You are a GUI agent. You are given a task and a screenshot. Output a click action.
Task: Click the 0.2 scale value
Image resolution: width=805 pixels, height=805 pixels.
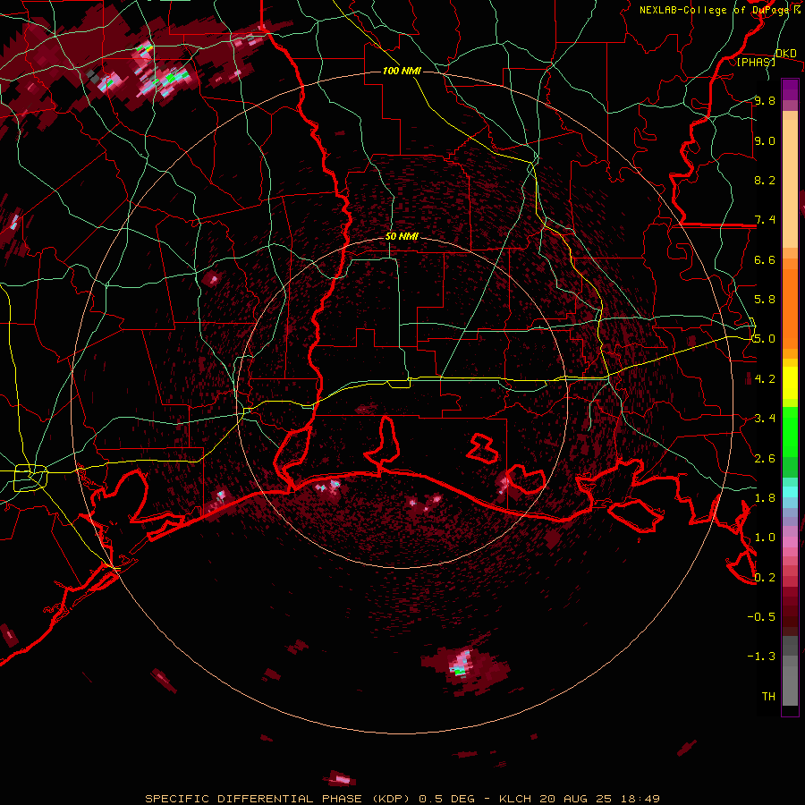765,578
